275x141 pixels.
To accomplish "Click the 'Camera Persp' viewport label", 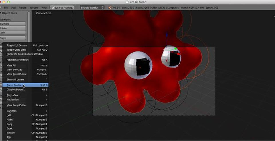I will coord(44,13).
